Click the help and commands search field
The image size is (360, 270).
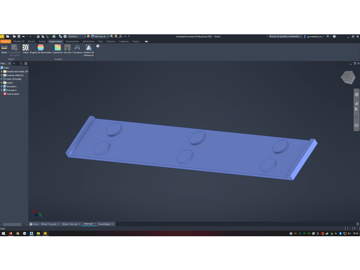(284, 36)
